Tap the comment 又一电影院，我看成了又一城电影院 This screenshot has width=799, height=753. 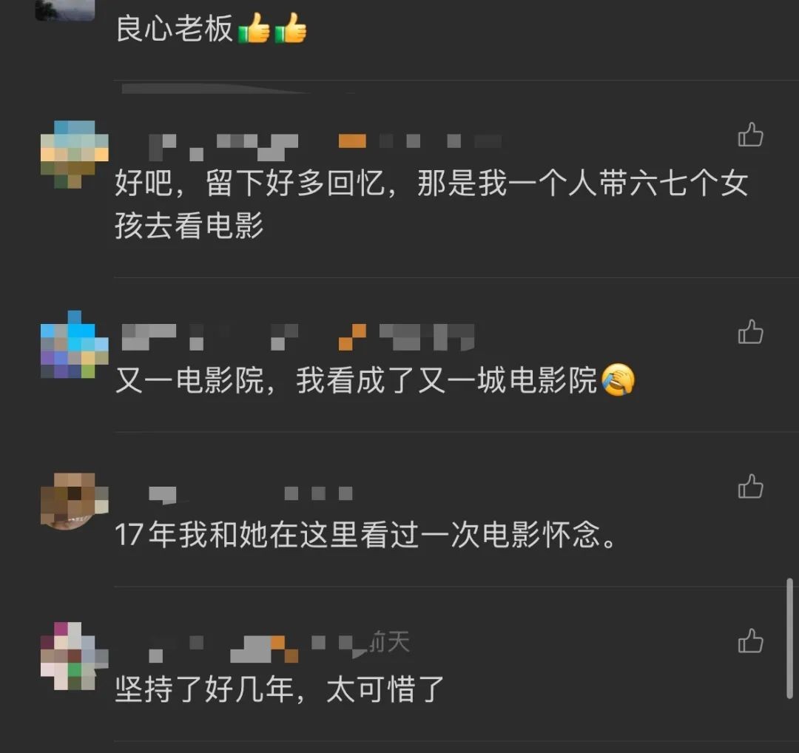(375, 380)
